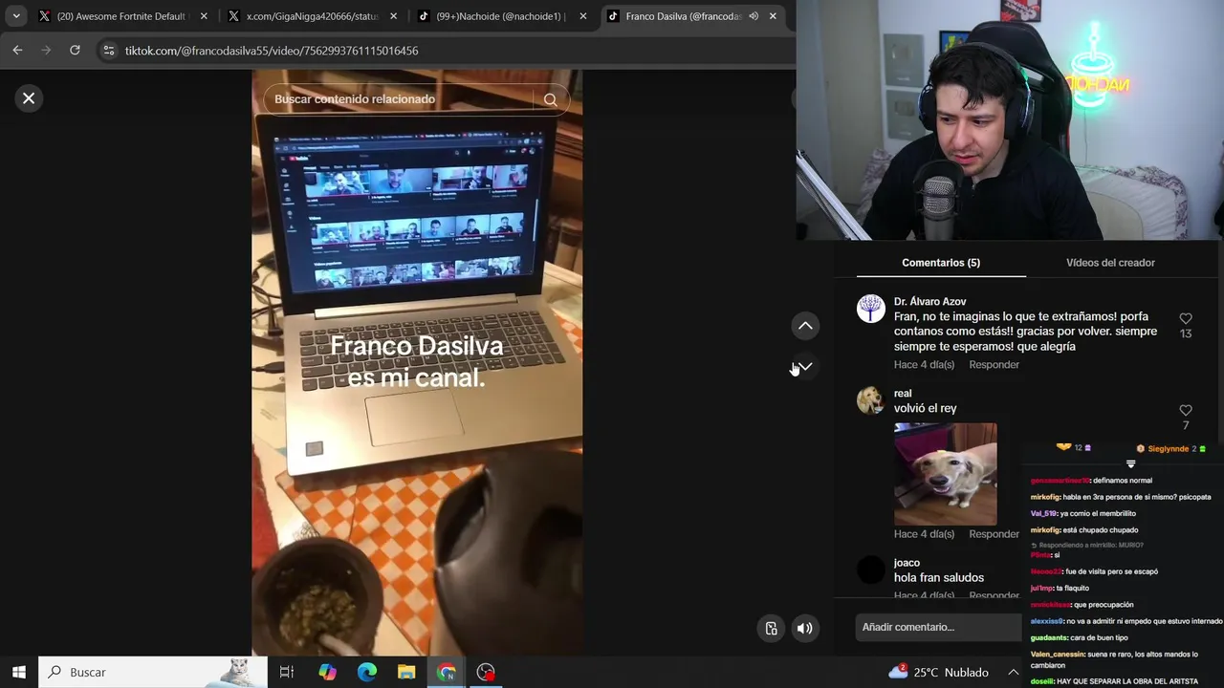The width and height of the screenshot is (1224, 688).
Task: Click the browser forward arrow
Action: point(46,51)
